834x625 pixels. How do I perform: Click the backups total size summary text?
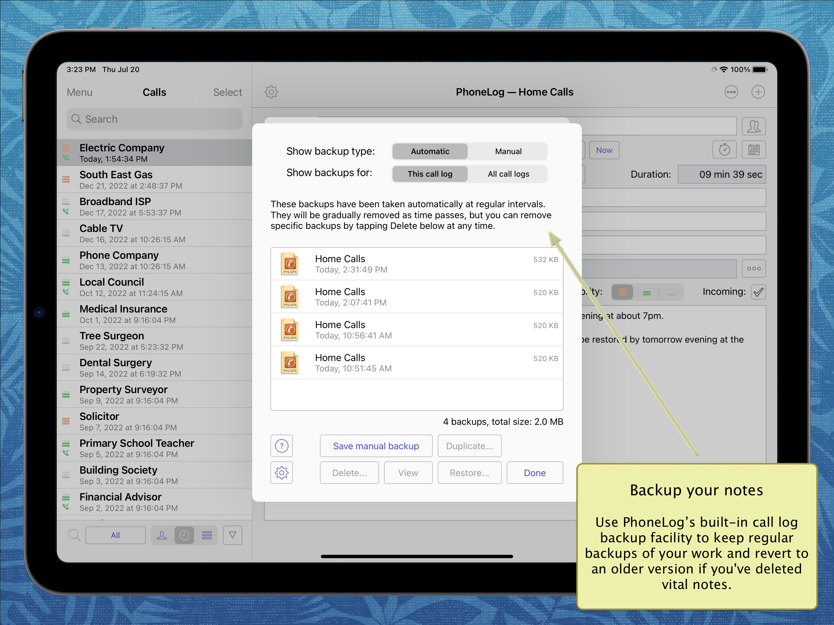coord(503,422)
